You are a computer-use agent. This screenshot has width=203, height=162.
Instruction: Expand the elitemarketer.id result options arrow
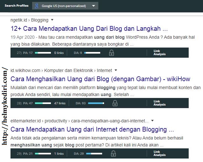pyautogui.click(x=152, y=120)
